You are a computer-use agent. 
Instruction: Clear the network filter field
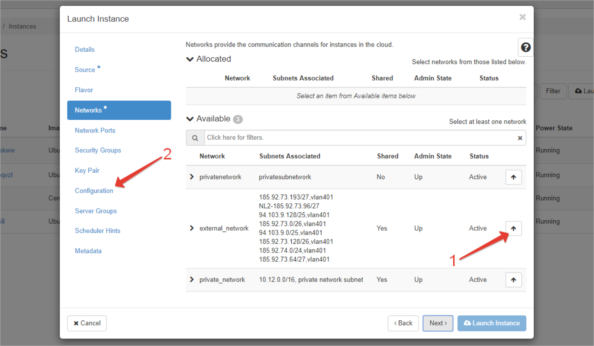click(x=520, y=138)
